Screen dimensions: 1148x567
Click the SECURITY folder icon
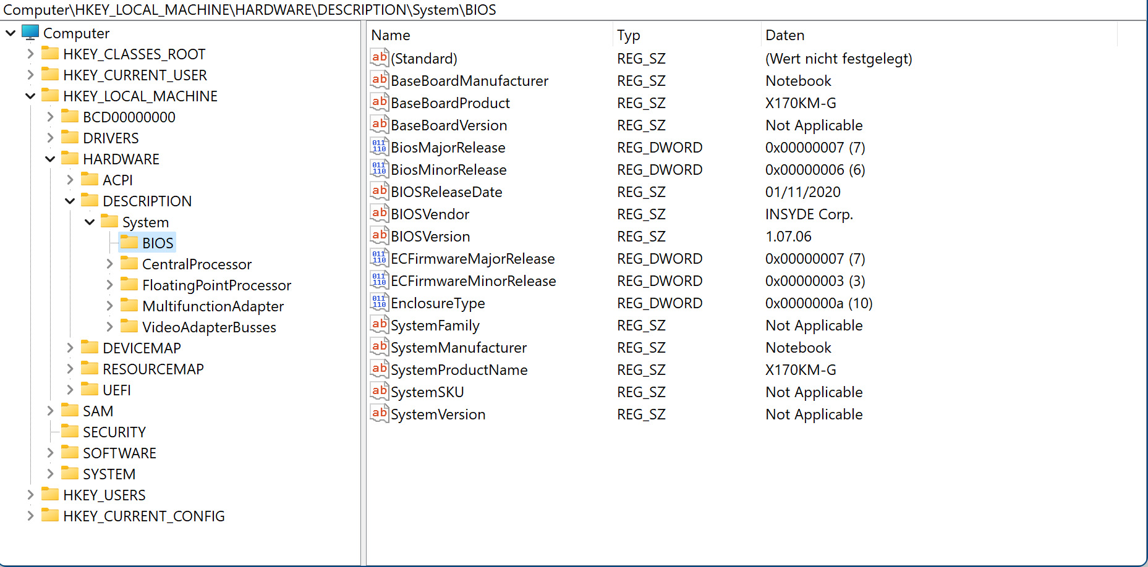pos(70,431)
